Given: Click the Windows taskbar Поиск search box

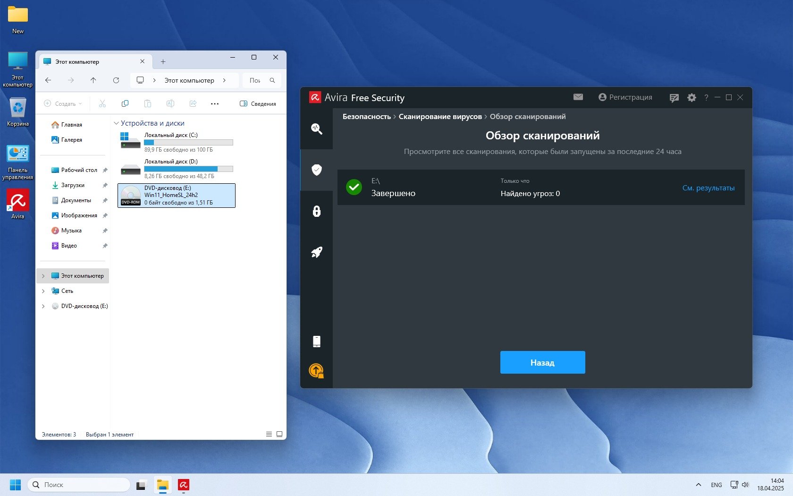Looking at the screenshot, I should coord(79,485).
